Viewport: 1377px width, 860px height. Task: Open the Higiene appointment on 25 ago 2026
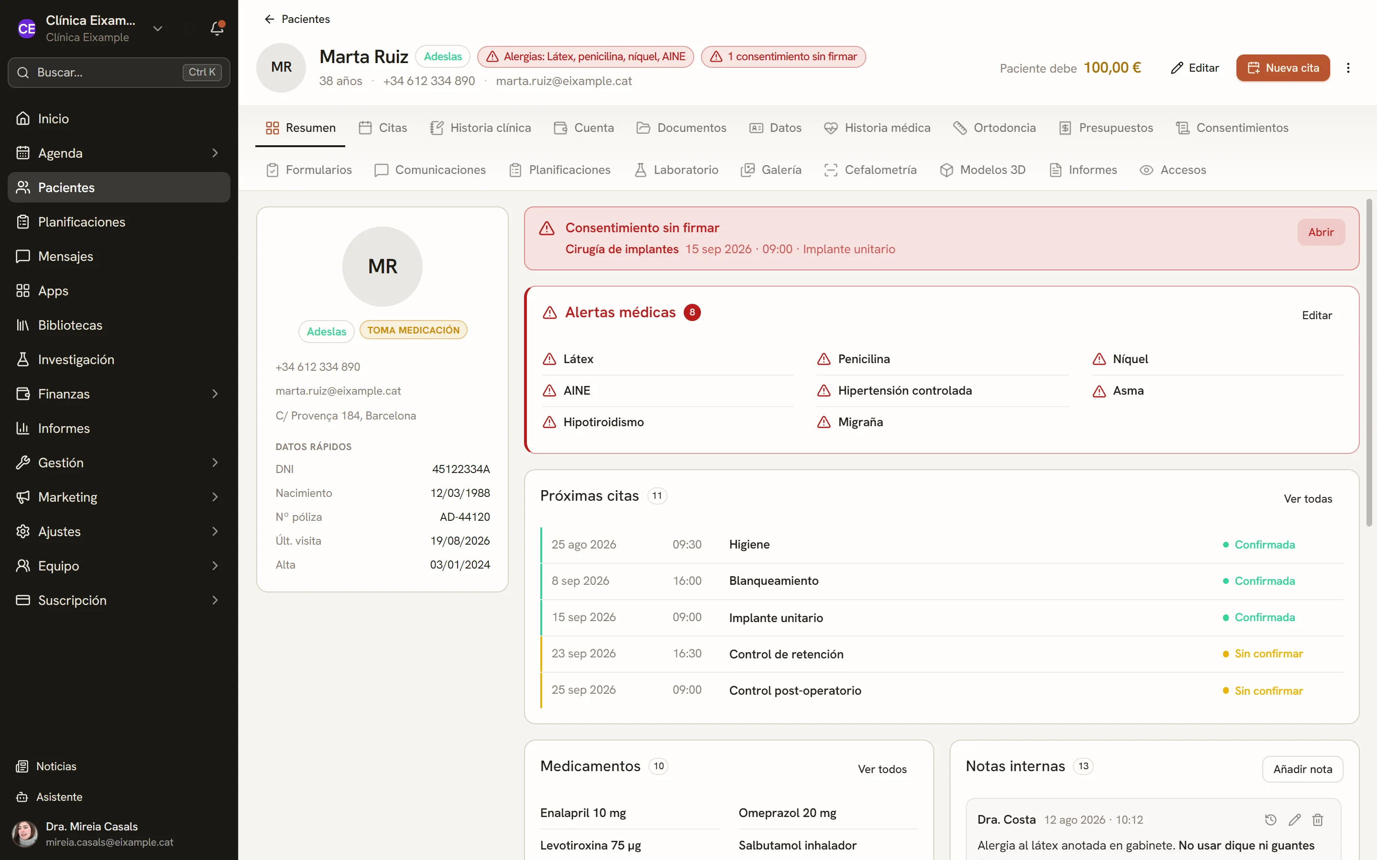click(x=942, y=545)
